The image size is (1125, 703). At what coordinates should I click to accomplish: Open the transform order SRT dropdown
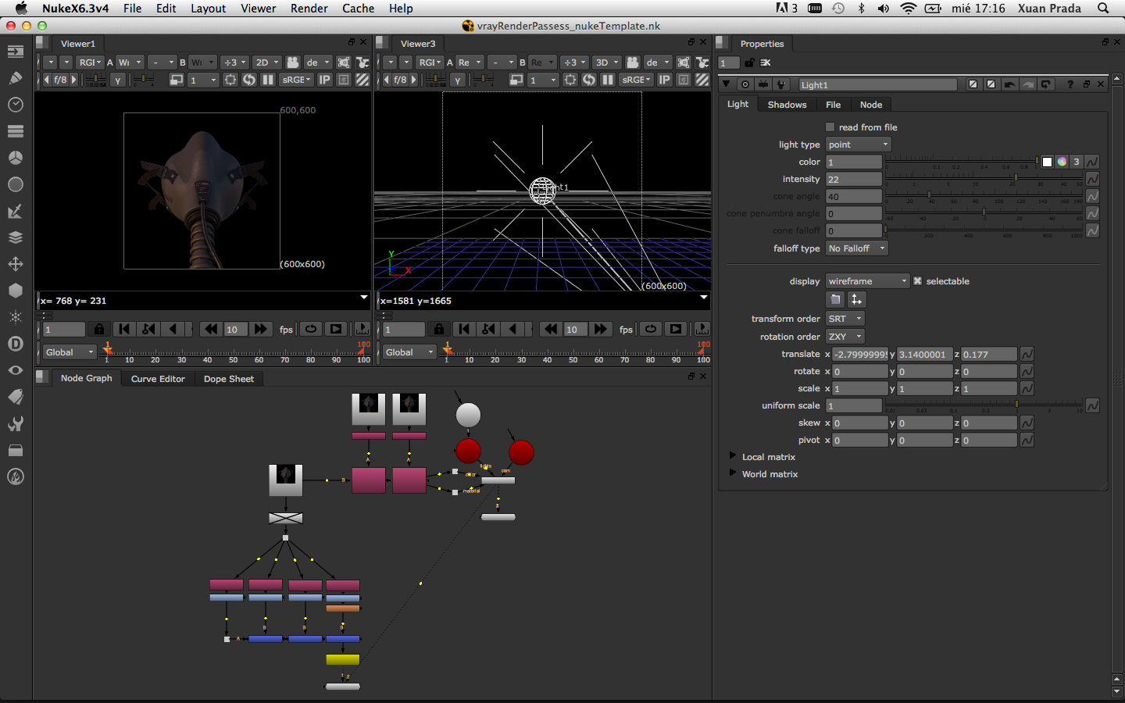tap(845, 319)
